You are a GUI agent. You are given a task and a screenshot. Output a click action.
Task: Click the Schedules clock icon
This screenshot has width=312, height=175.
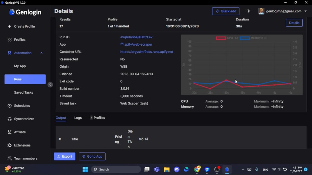[10, 106]
